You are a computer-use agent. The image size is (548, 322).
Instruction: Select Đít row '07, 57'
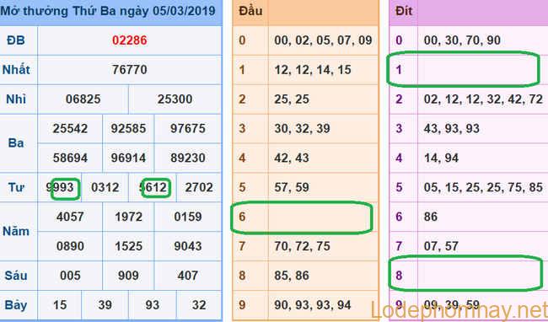(442, 246)
